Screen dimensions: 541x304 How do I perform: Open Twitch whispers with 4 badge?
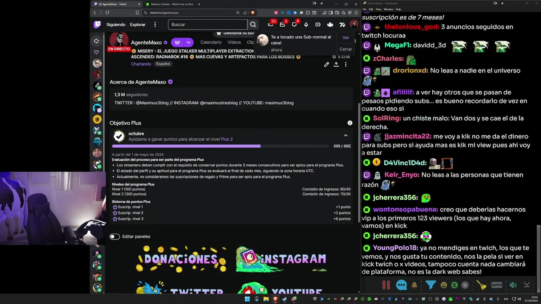[294, 24]
